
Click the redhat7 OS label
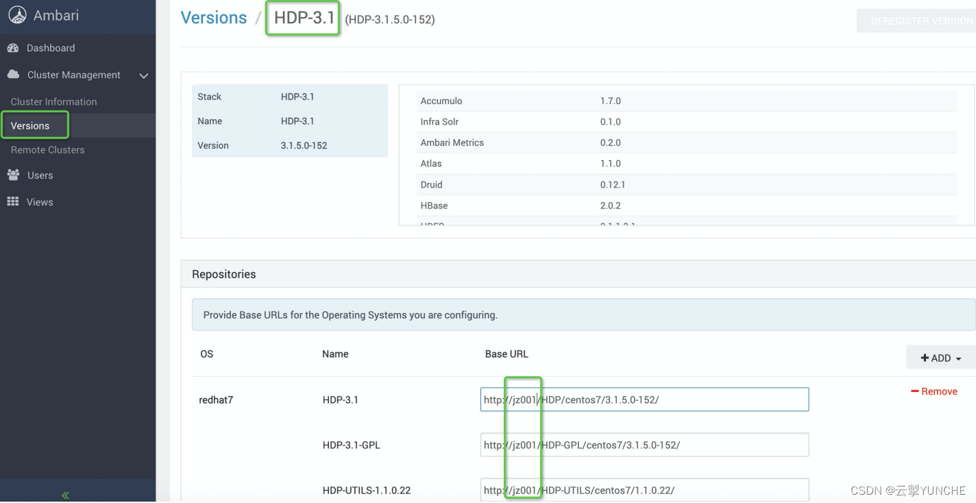pyautogui.click(x=216, y=400)
